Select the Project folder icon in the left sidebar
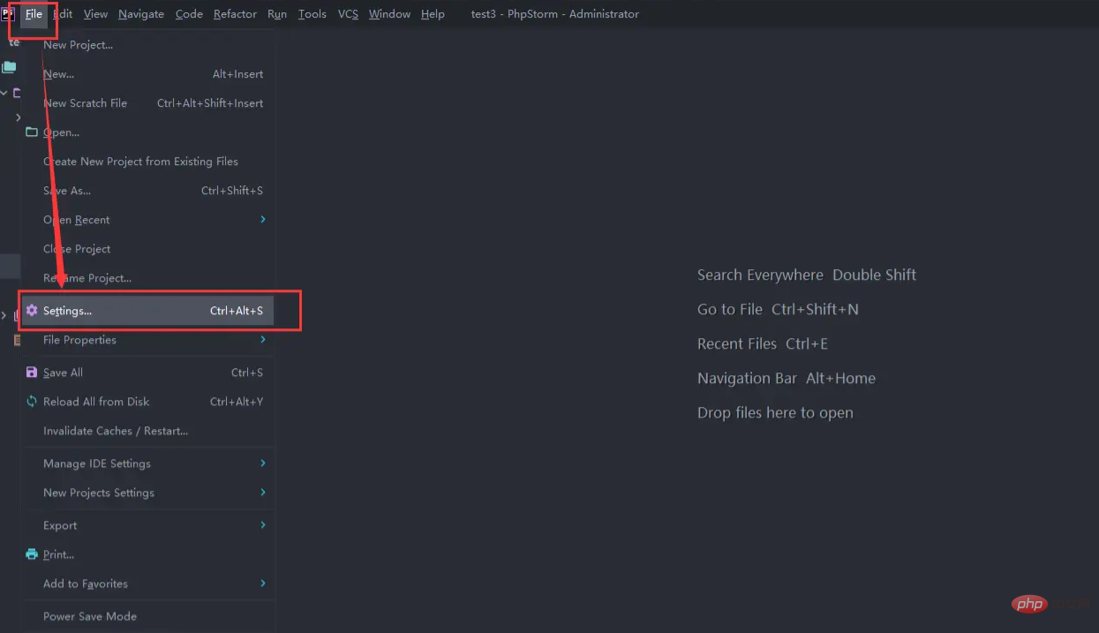Screen dimensions: 1099x633 click(9, 65)
